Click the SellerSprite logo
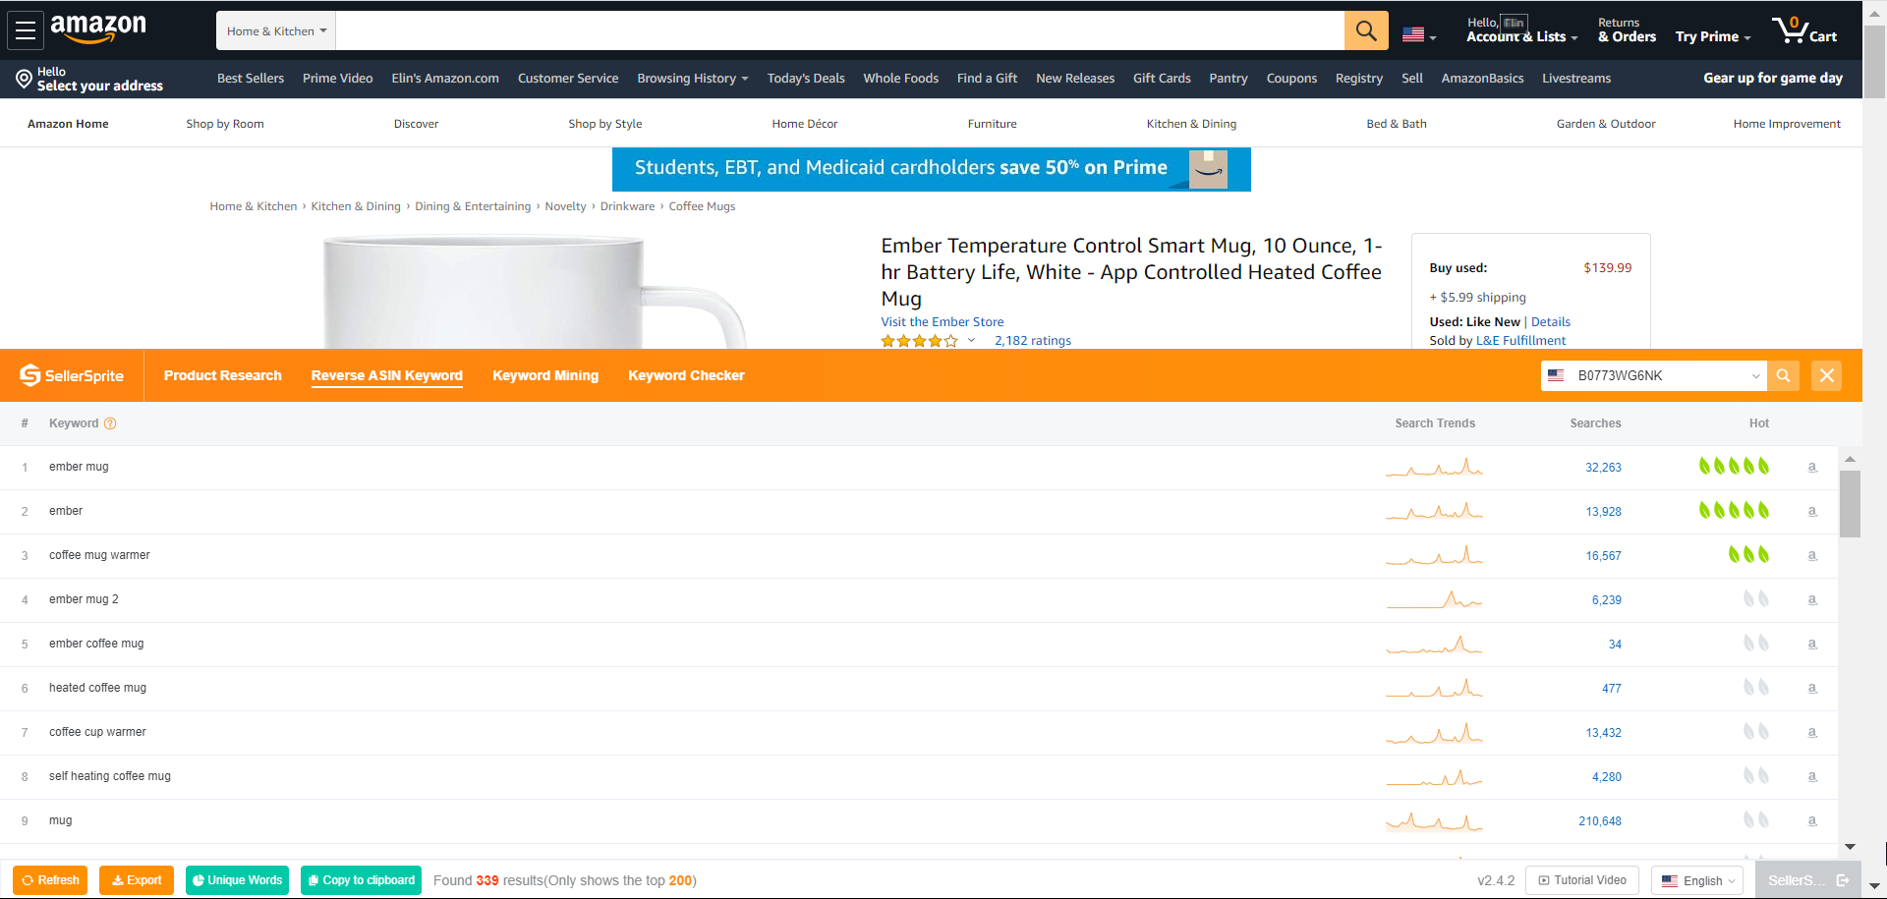 [x=72, y=375]
